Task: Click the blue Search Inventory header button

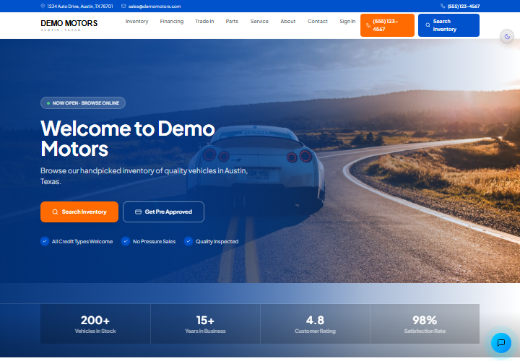Action: click(448, 25)
